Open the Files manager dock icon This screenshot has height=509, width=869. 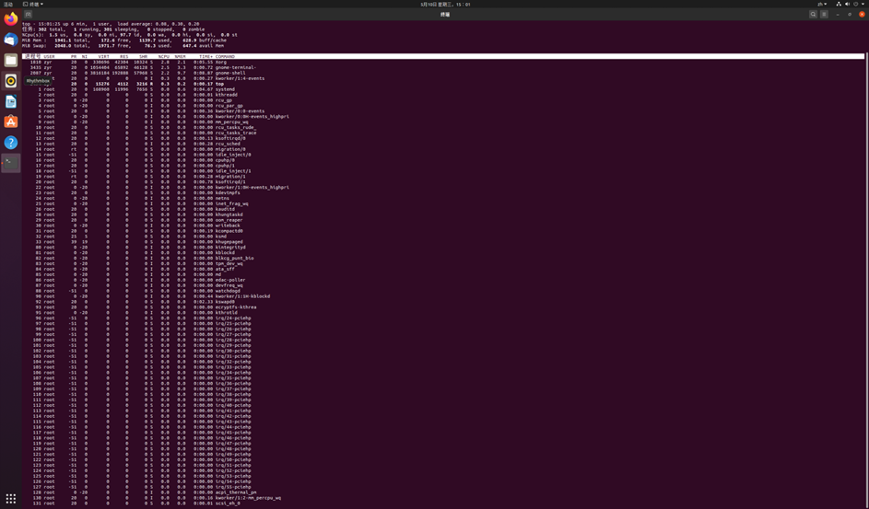pos(10,60)
